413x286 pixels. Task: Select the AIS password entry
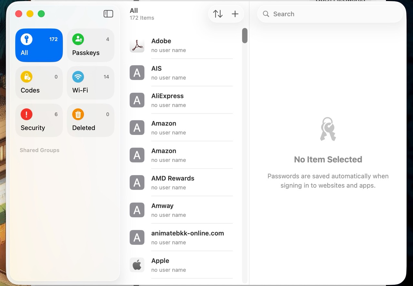point(181,73)
